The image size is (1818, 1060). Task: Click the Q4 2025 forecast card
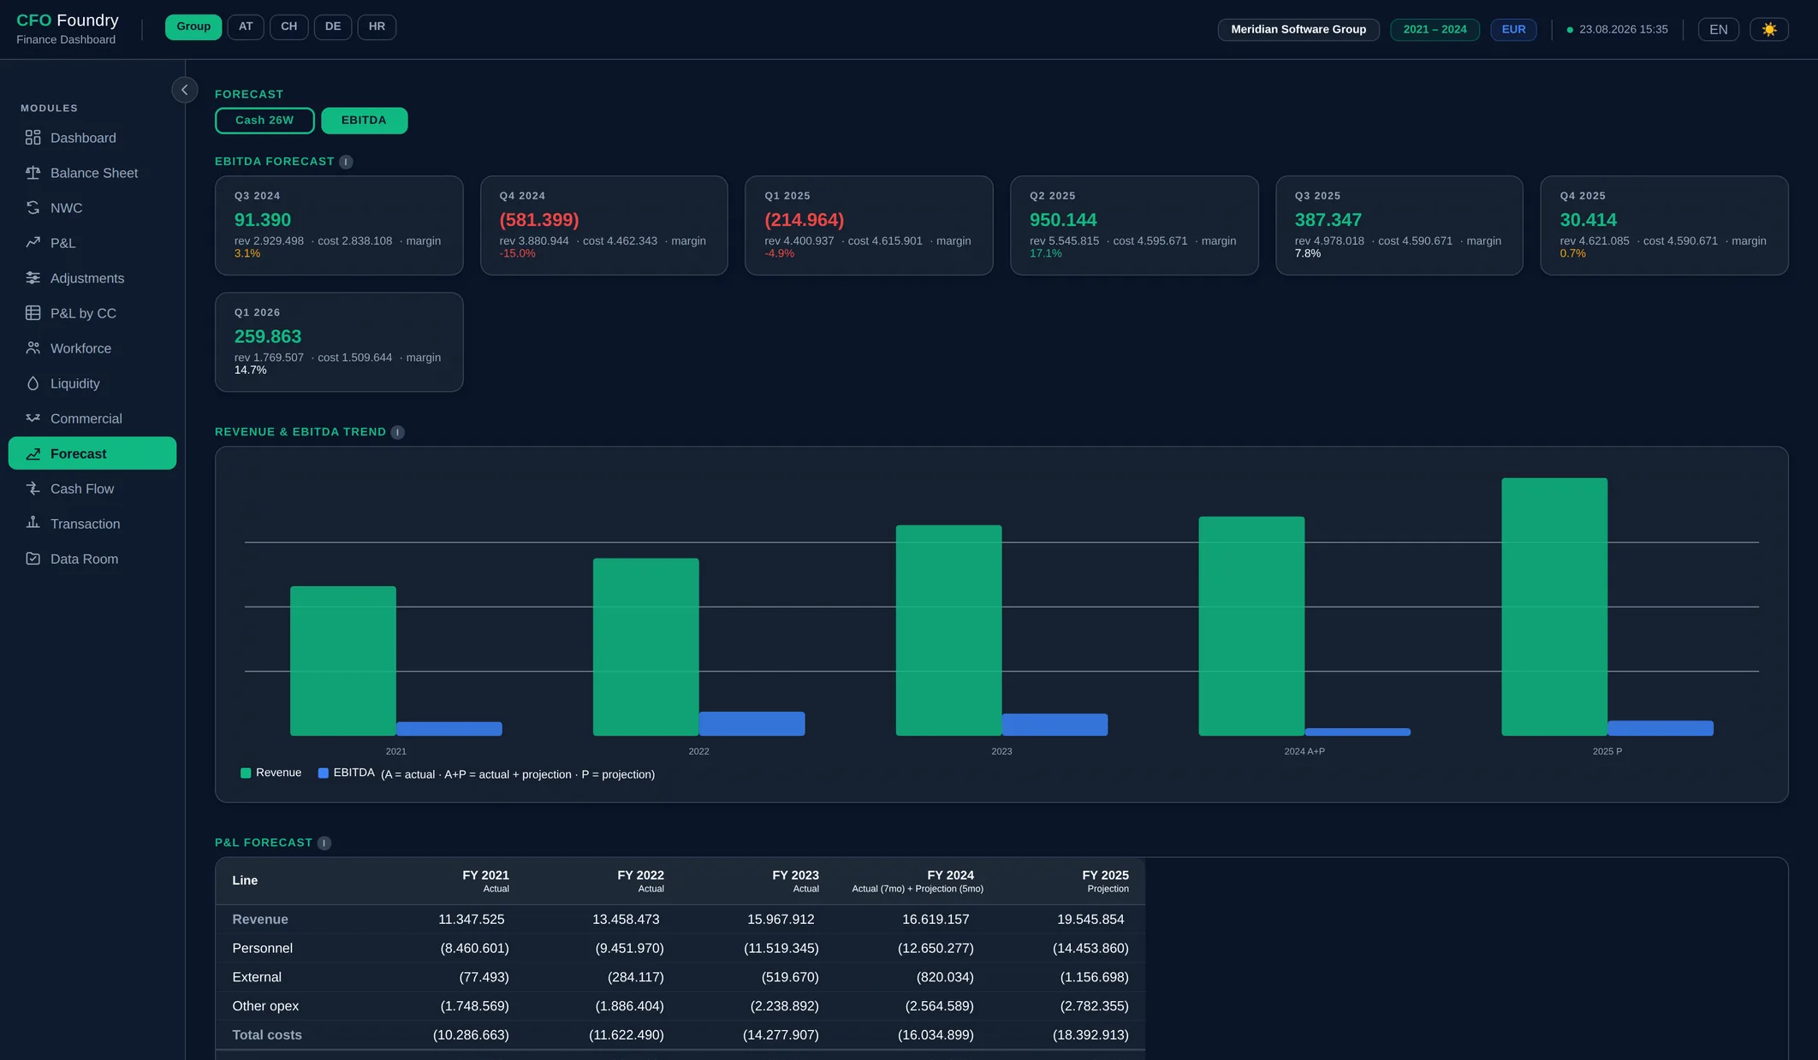[1664, 226]
